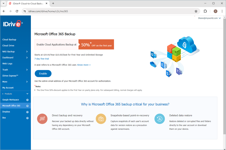Image resolution: width=226 pixels, height=150 pixels.
Task: Open help icon beside Box
Action: coord(27,118)
